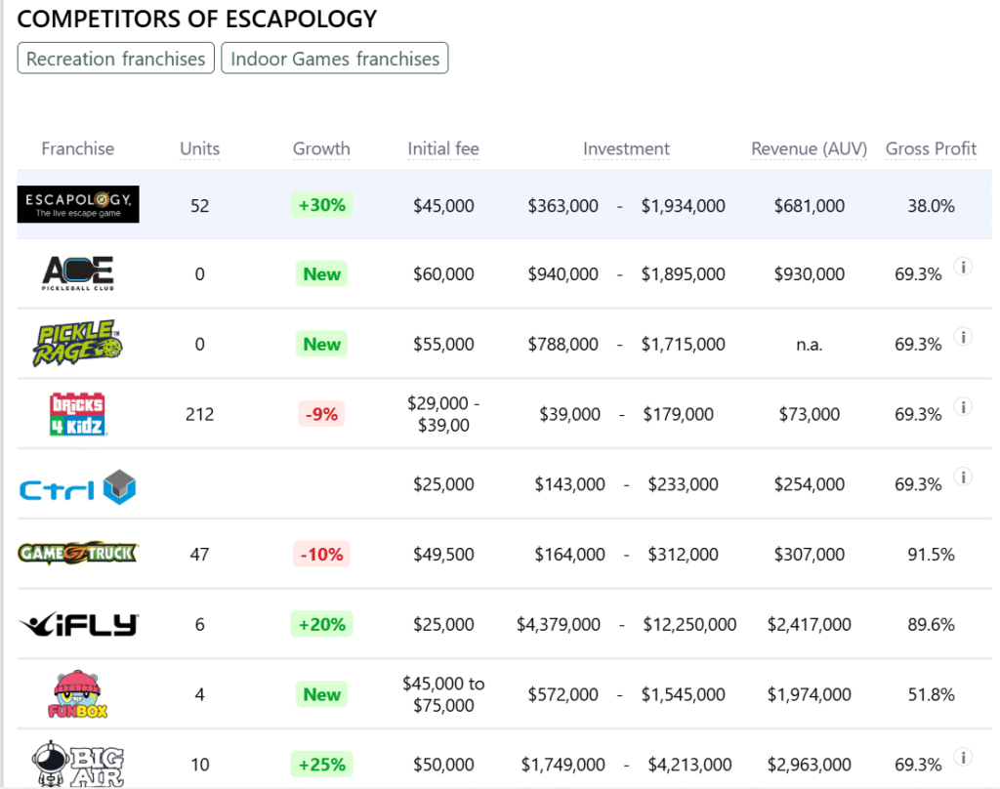1000x789 pixels.
Task: Select the $55,000 initial fee cell
Action: point(443,345)
